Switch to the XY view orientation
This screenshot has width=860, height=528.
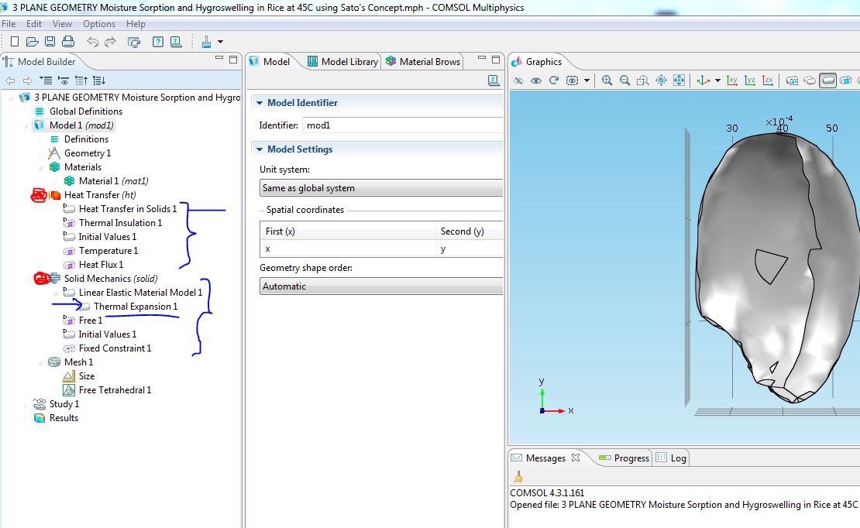click(x=732, y=81)
